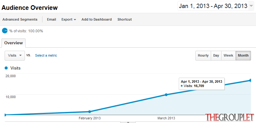This screenshot has width=256, height=123.
Task: Switch chart to Month view
Action: point(243,55)
